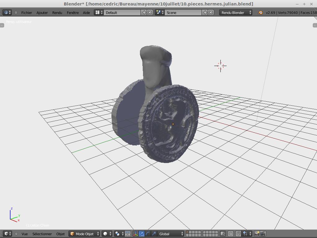The width and height of the screenshot is (317, 238).
Task: Open the Sélectionner menu in 3D view
Action: click(x=42, y=234)
